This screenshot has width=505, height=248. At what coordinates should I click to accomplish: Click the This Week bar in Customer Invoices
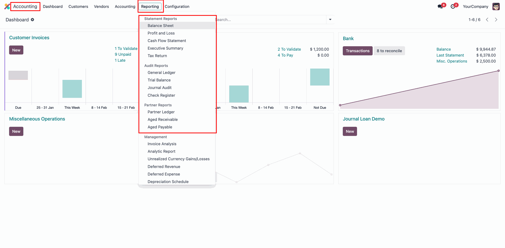[x=72, y=89]
